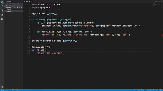Image resolution: width=163 pixels, height=91 pixels.
Task: Click '__name__' argument on line 4
Action: (x=51, y=13)
